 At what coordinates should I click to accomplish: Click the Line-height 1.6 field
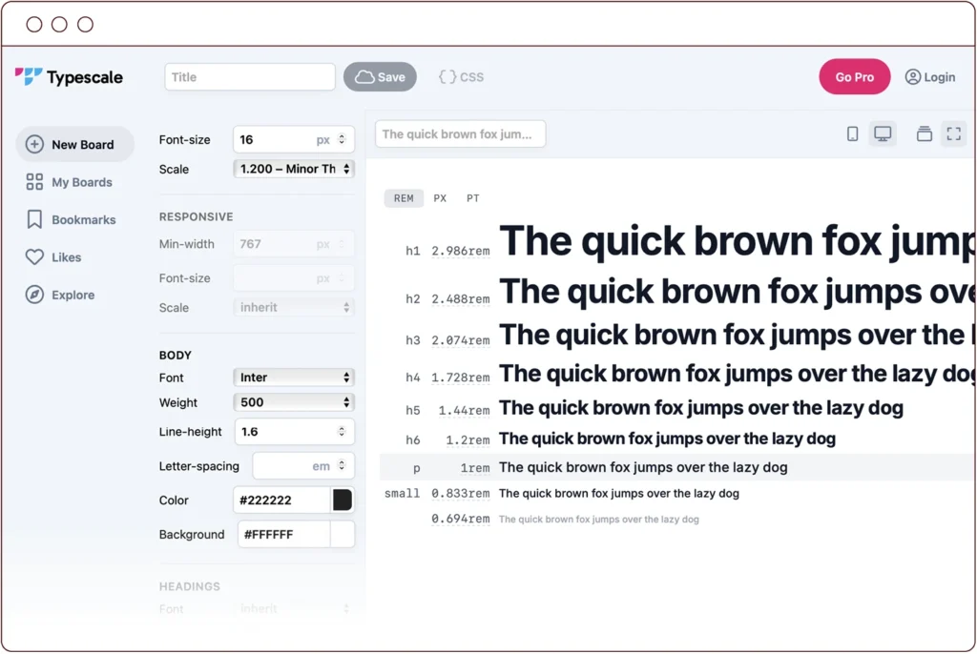pyautogui.click(x=294, y=431)
